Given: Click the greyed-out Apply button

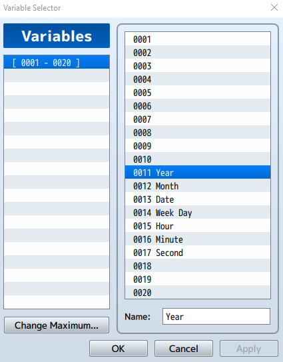Looking at the screenshot, I should click(x=249, y=349).
